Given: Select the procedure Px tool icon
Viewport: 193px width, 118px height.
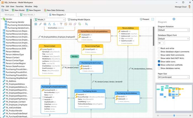Looking at the screenshot, I should coord(49,24).
